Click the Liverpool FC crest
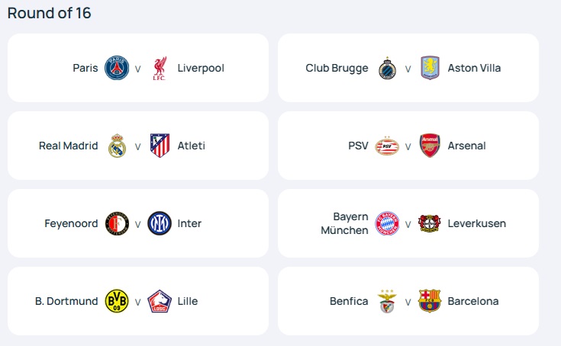 coord(160,68)
